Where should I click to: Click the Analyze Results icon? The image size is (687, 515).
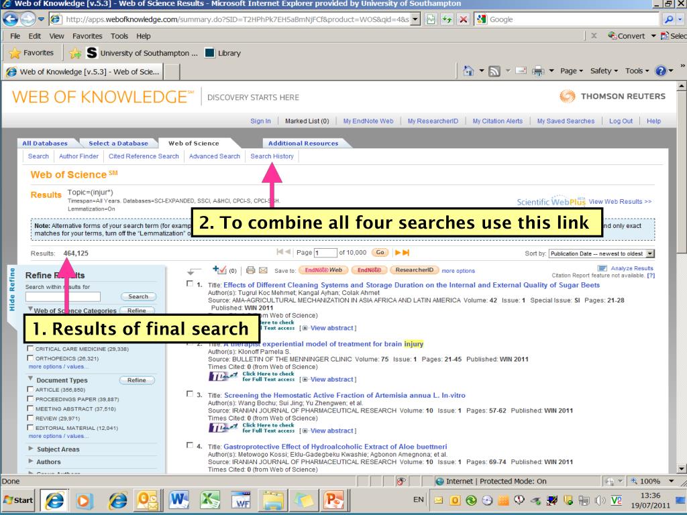(x=602, y=268)
